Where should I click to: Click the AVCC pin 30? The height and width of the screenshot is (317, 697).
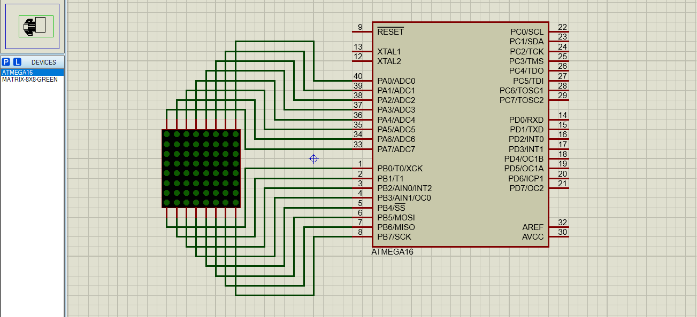[x=560, y=237]
